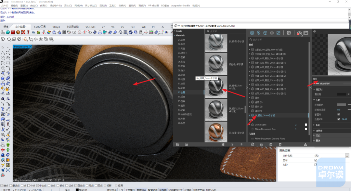Open the Geometry cube icon in V-Ray

point(265,33)
